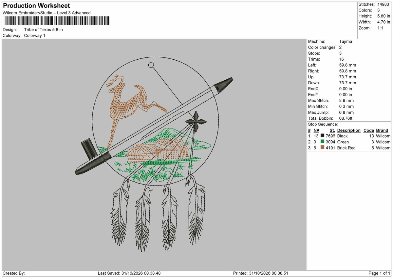Click the 'Color changes:' label

tap(322, 47)
